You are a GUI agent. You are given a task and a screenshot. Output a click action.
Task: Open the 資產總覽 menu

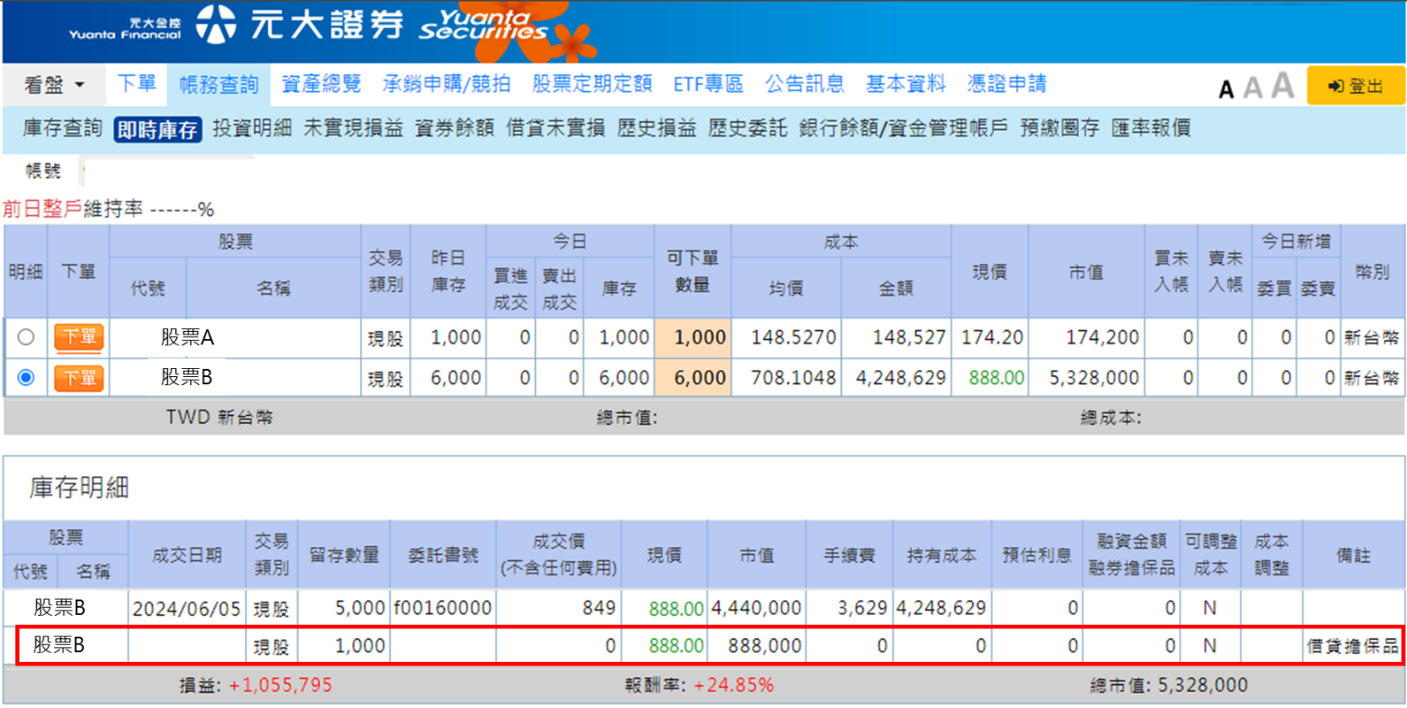click(321, 84)
